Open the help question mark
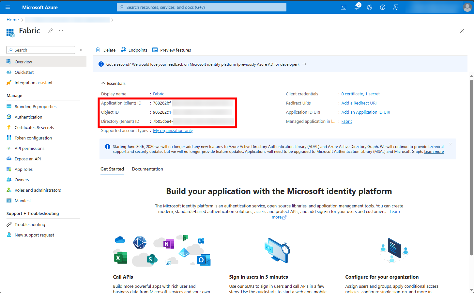The height and width of the screenshot is (293, 474). [383, 7]
